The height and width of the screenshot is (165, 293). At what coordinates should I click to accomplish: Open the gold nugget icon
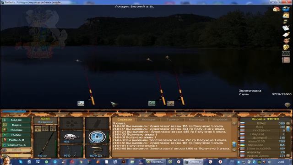(x=286, y=47)
